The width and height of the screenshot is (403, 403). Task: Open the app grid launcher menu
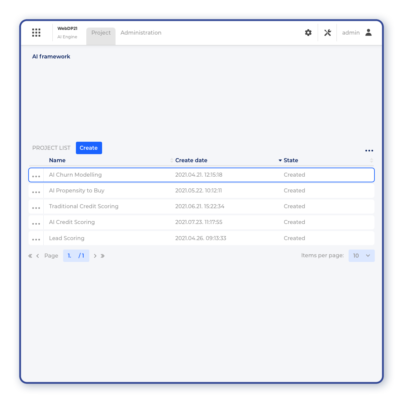pos(36,33)
